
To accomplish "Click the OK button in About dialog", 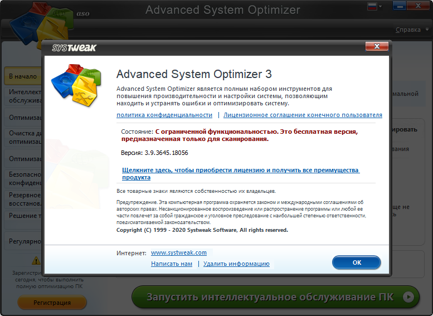I will pyautogui.click(x=356, y=262).
